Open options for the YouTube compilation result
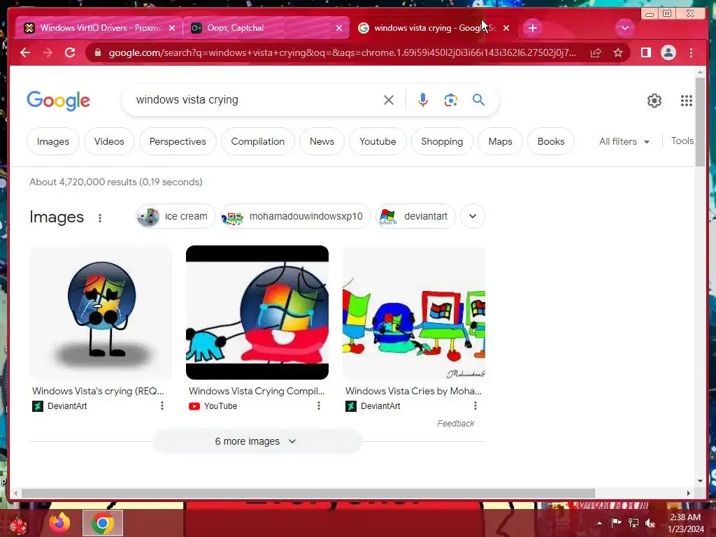 [319, 406]
